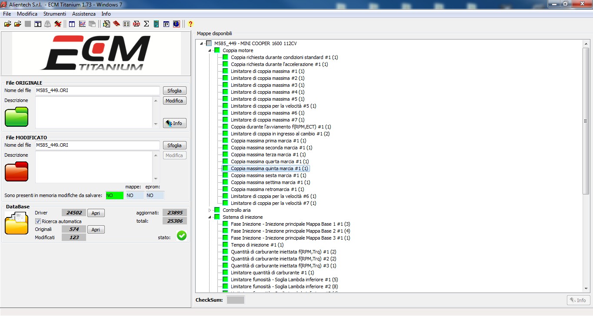This screenshot has height=316, width=593.
Task: Click the green folder original file icon
Action: pyautogui.click(x=17, y=117)
